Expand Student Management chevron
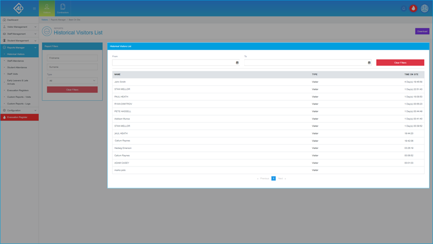Image resolution: width=433 pixels, height=244 pixels. 35,41
